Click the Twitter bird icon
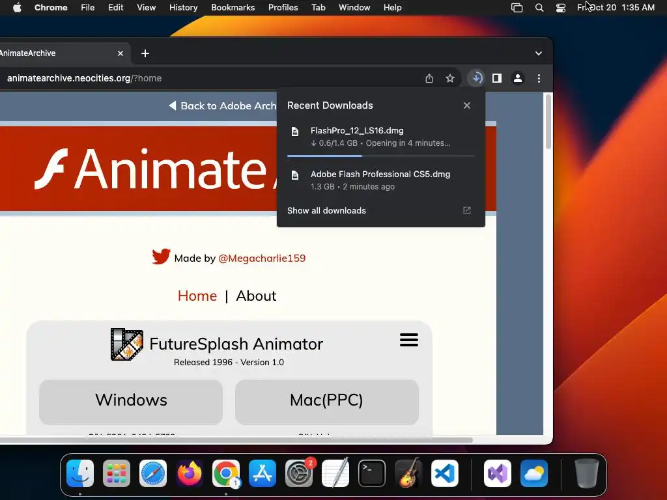This screenshot has width=667, height=500. click(x=162, y=257)
